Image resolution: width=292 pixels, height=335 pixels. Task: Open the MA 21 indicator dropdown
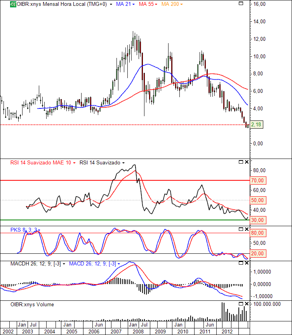click(134, 5)
